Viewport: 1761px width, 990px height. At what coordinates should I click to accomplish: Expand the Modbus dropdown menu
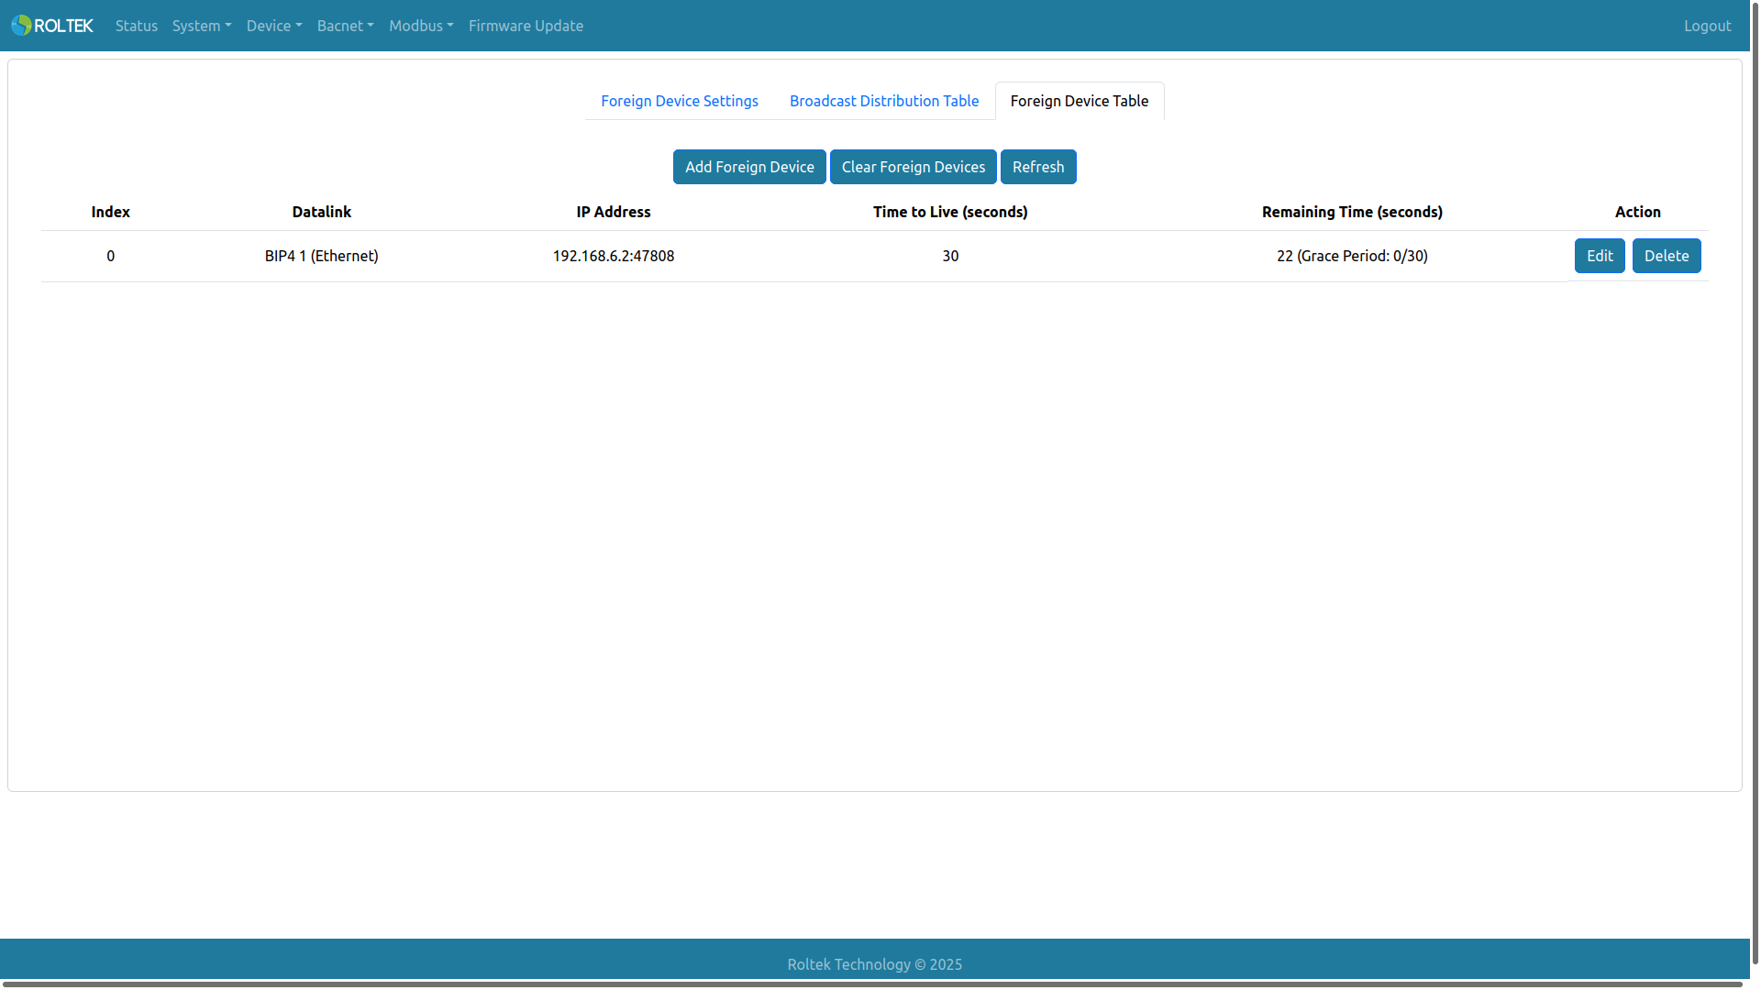tap(421, 26)
